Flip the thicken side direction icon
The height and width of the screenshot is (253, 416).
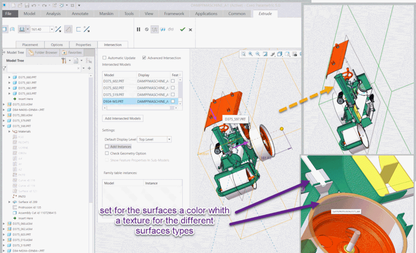(x=87, y=29)
